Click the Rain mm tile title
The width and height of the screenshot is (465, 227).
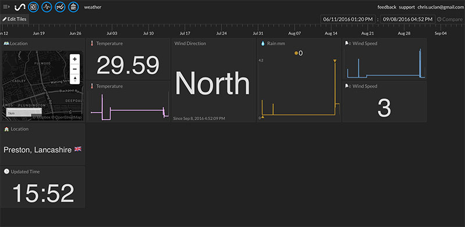277,44
